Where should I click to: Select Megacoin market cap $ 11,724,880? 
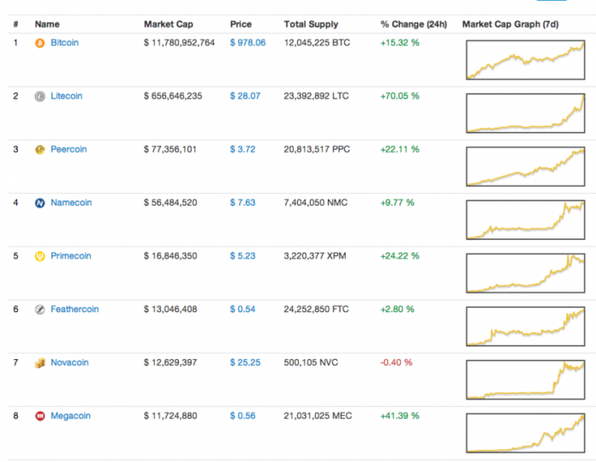(170, 416)
